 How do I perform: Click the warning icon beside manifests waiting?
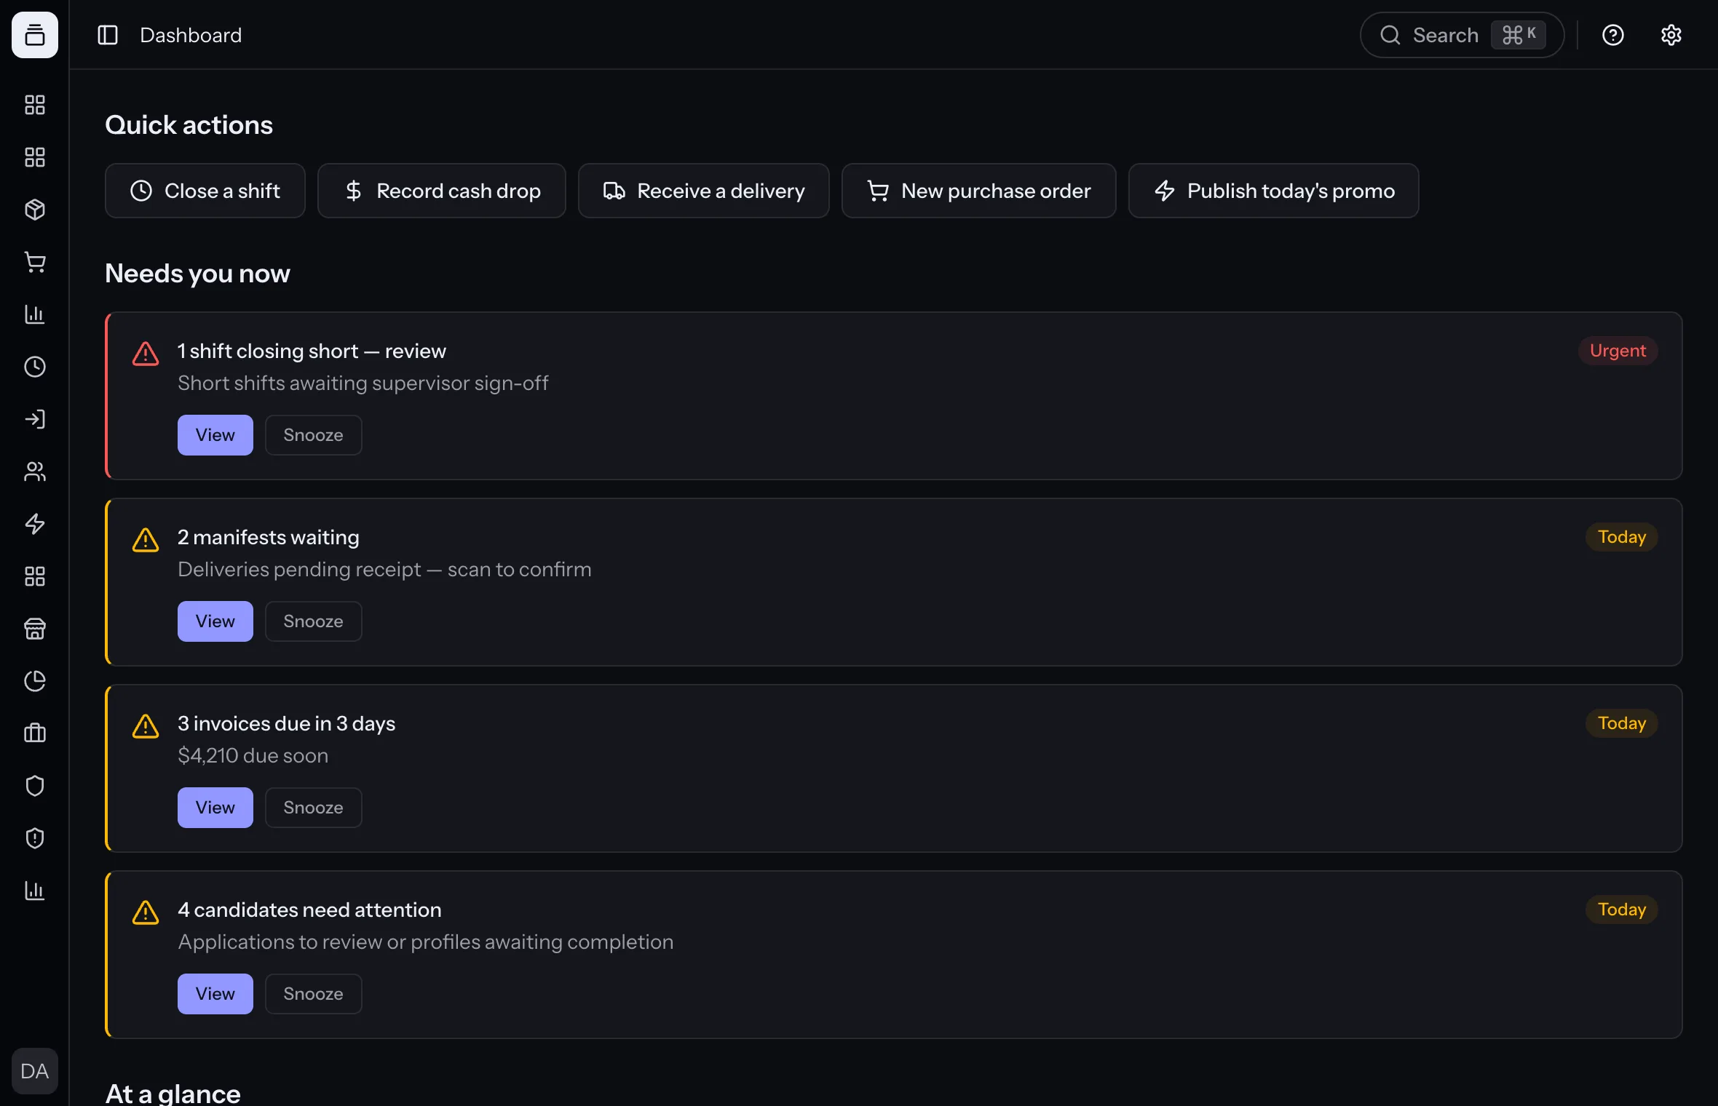click(146, 540)
